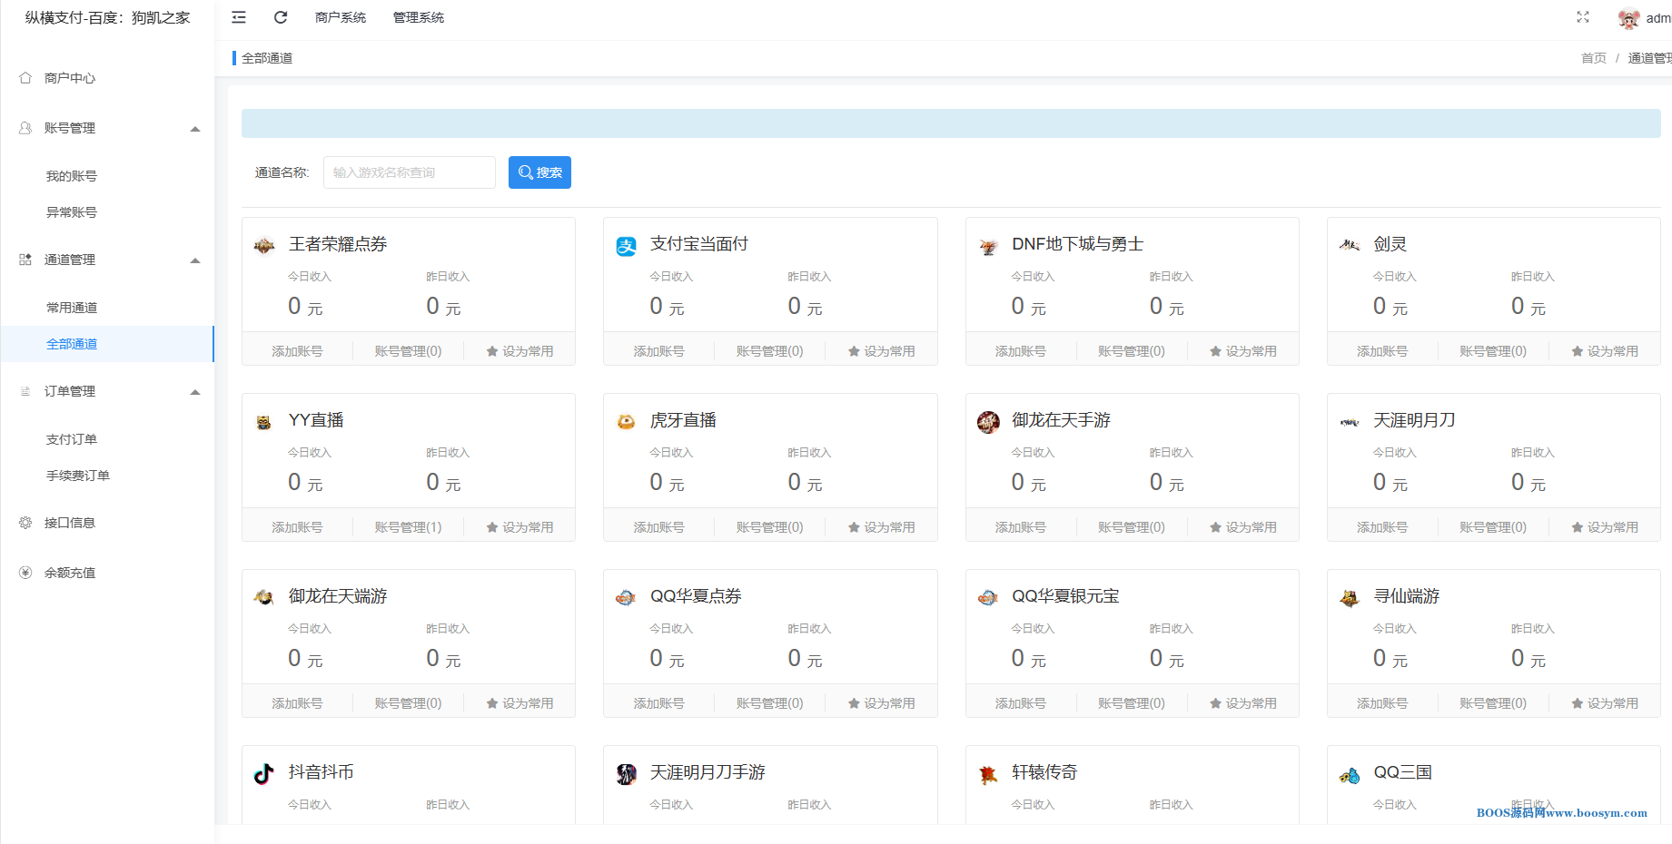Open 常用通道 in sidebar
Viewport: 1672px width, 844px height.
click(x=72, y=308)
